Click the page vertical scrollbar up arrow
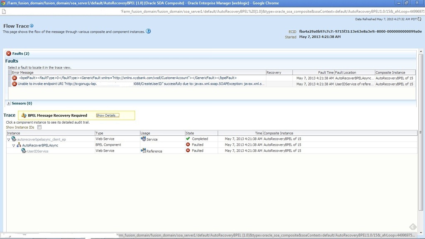Screen dimensions: 425x239 [421, 51]
